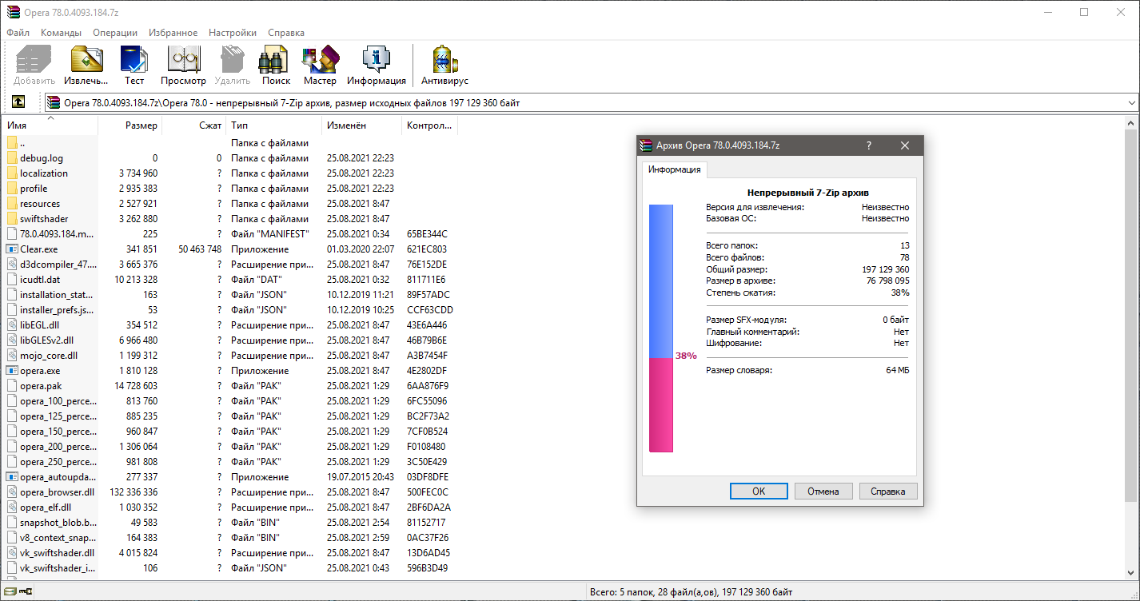Click the swiftshader folder icon

(12, 219)
